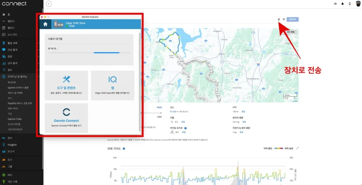The width and height of the screenshot is (362, 185).
Task: Click the Health Stats (건강 통계) heart icon
Action: [x=4, y=50]
